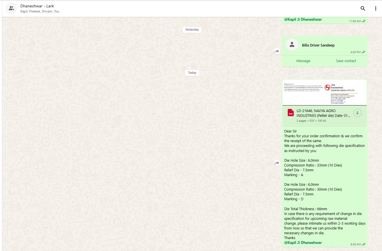
Task: Open the Lark Engineering PDF preview thumbnail
Action: coord(324,93)
